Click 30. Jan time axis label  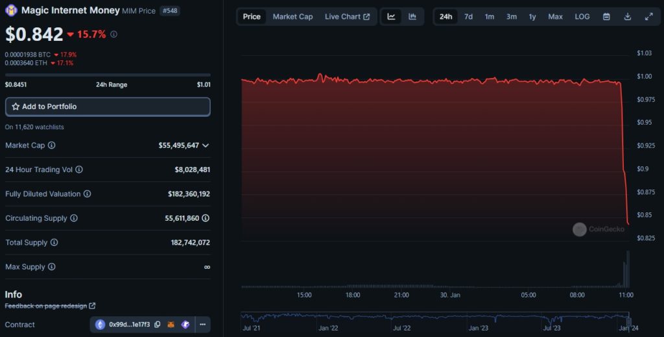click(450, 295)
